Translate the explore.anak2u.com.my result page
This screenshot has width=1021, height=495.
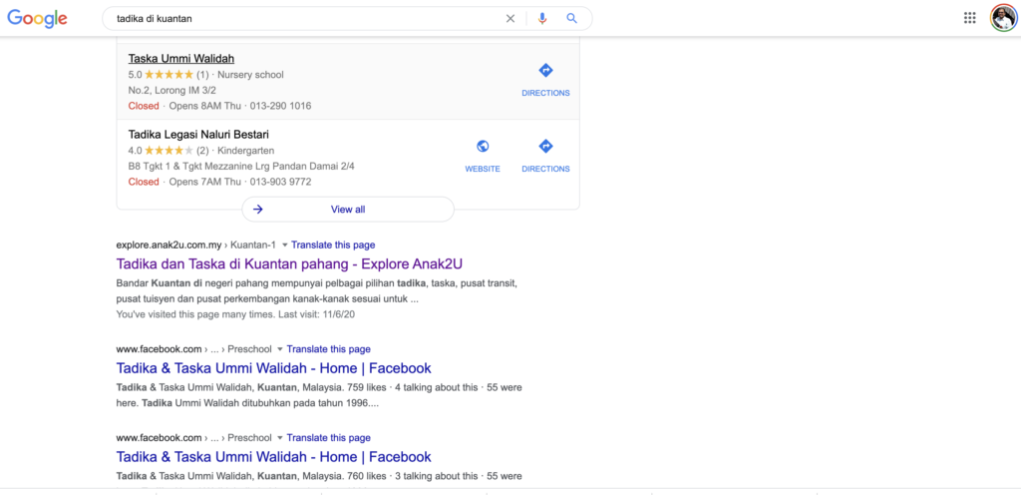point(333,245)
